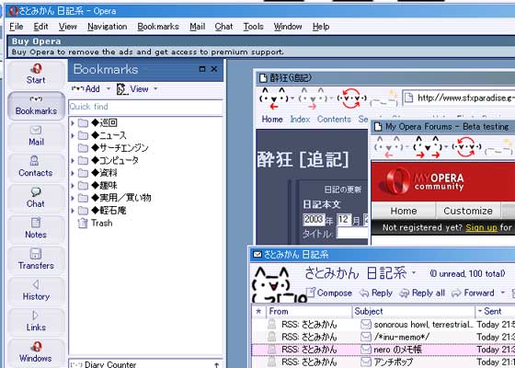Open the View menu
The height and width of the screenshot is (368, 515).
[68, 27]
